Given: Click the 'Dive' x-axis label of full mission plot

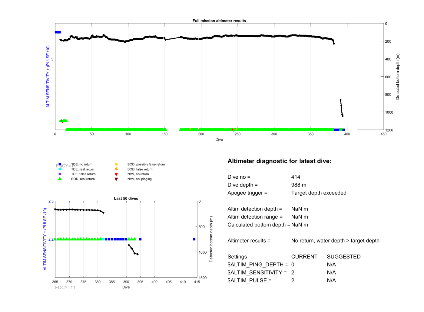Looking at the screenshot, I should (x=219, y=140).
